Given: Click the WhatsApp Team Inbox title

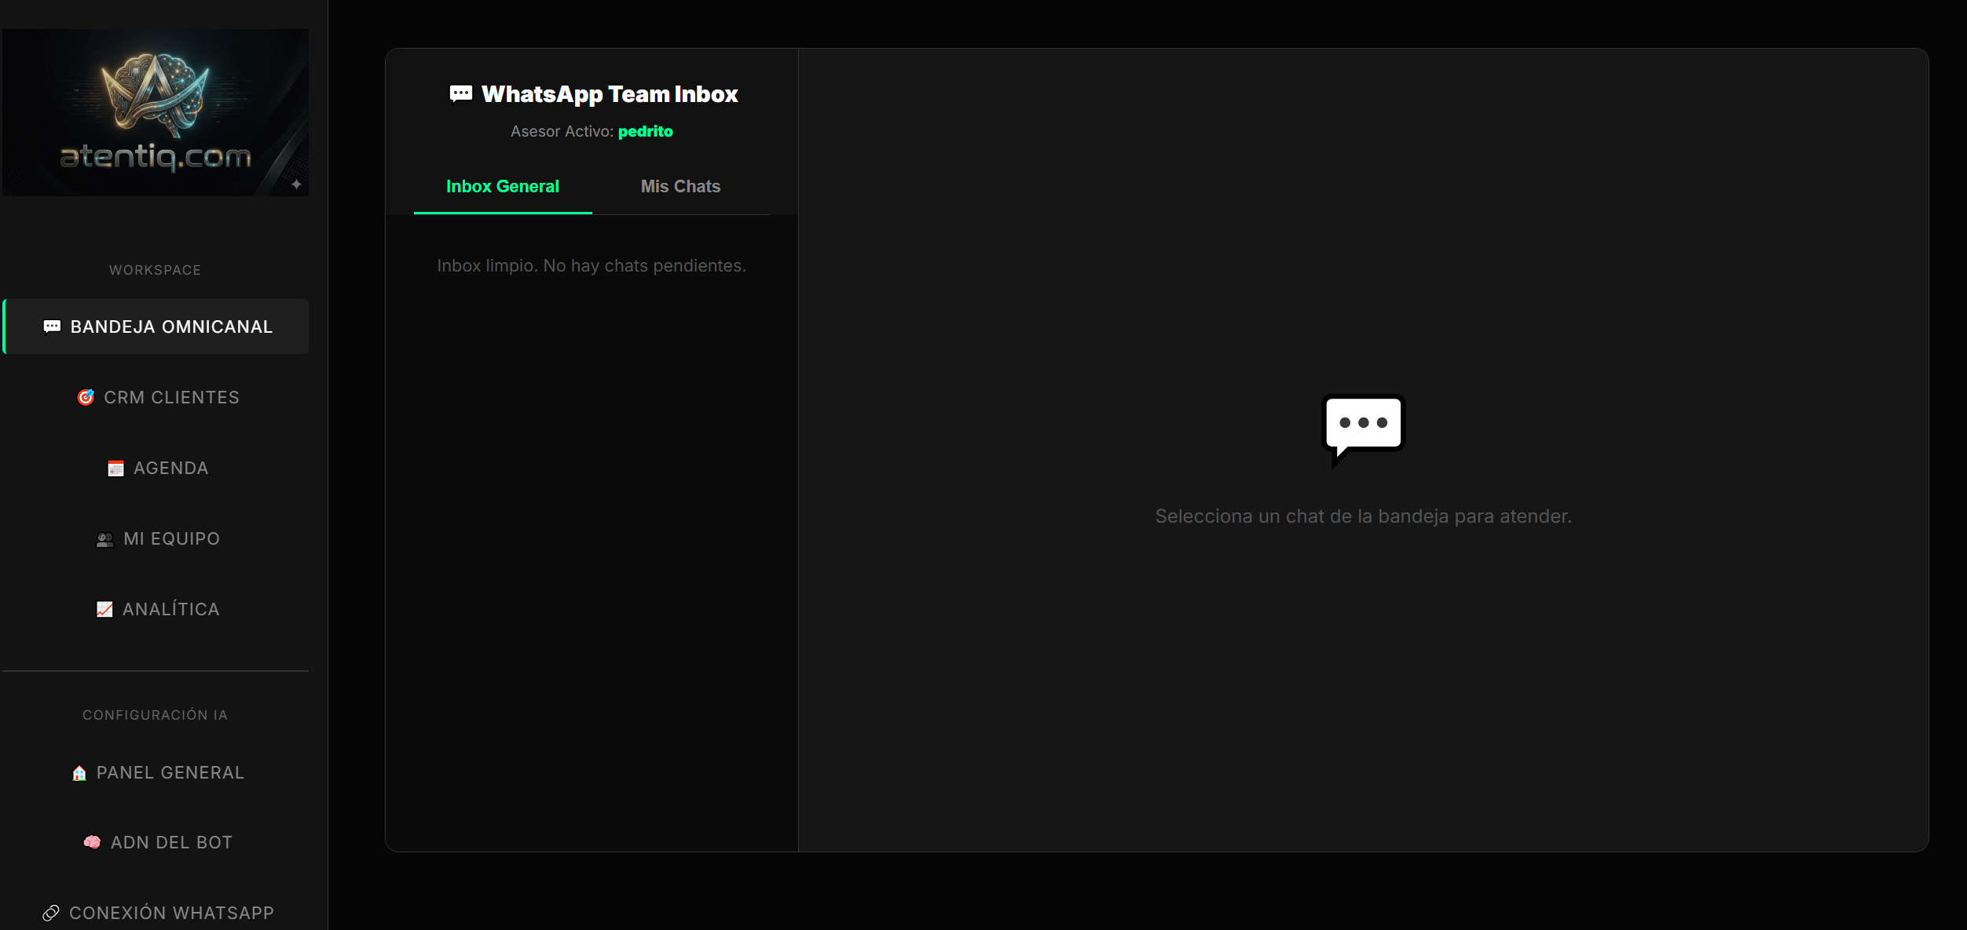Looking at the screenshot, I should (610, 94).
